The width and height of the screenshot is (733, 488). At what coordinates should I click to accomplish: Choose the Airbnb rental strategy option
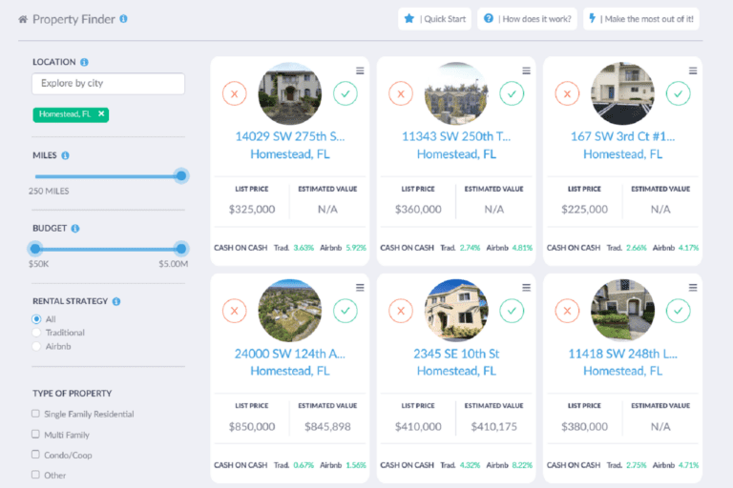(36, 347)
